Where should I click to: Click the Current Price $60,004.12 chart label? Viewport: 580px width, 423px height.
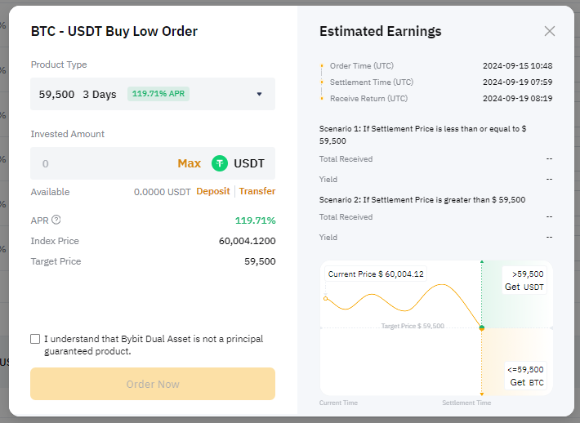[x=376, y=274]
